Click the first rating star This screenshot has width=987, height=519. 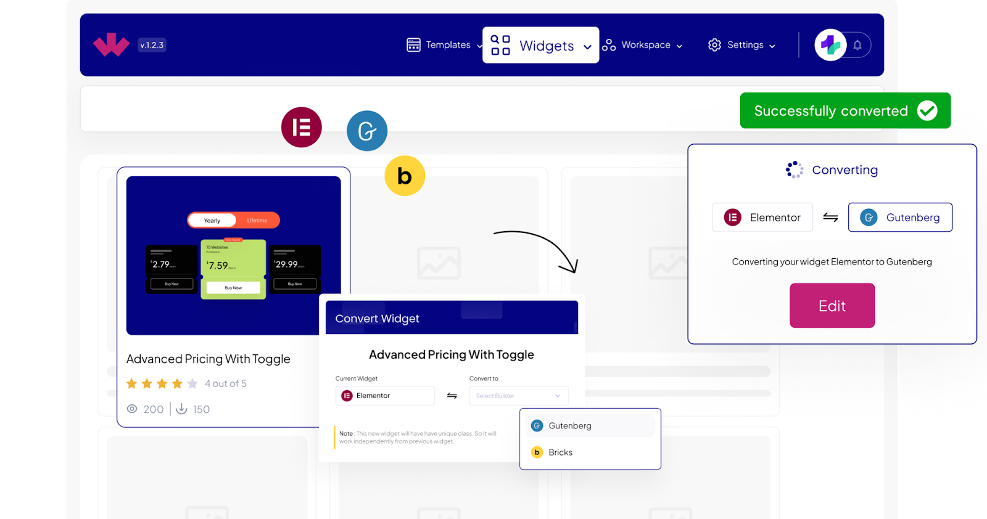pyautogui.click(x=131, y=383)
